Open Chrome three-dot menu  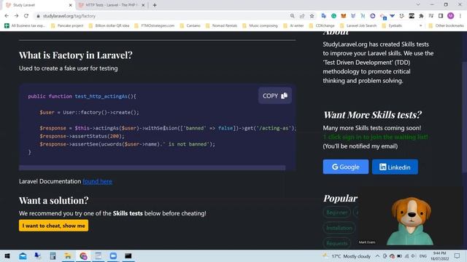(460, 16)
